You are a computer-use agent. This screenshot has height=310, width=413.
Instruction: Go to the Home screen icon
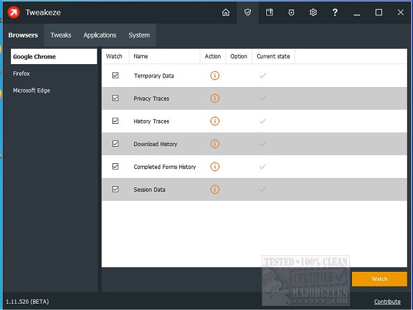click(x=226, y=12)
